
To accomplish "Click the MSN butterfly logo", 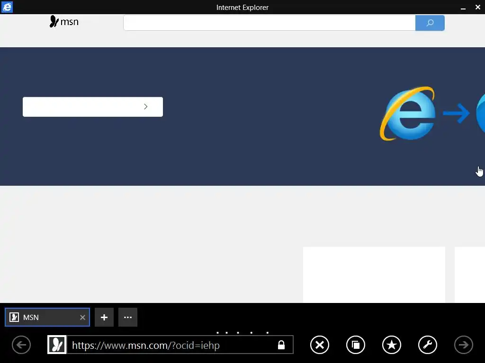I will tap(64, 22).
